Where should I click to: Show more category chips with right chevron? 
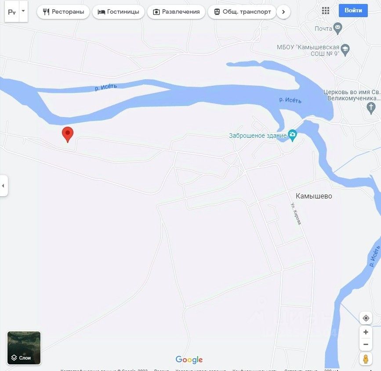(283, 12)
